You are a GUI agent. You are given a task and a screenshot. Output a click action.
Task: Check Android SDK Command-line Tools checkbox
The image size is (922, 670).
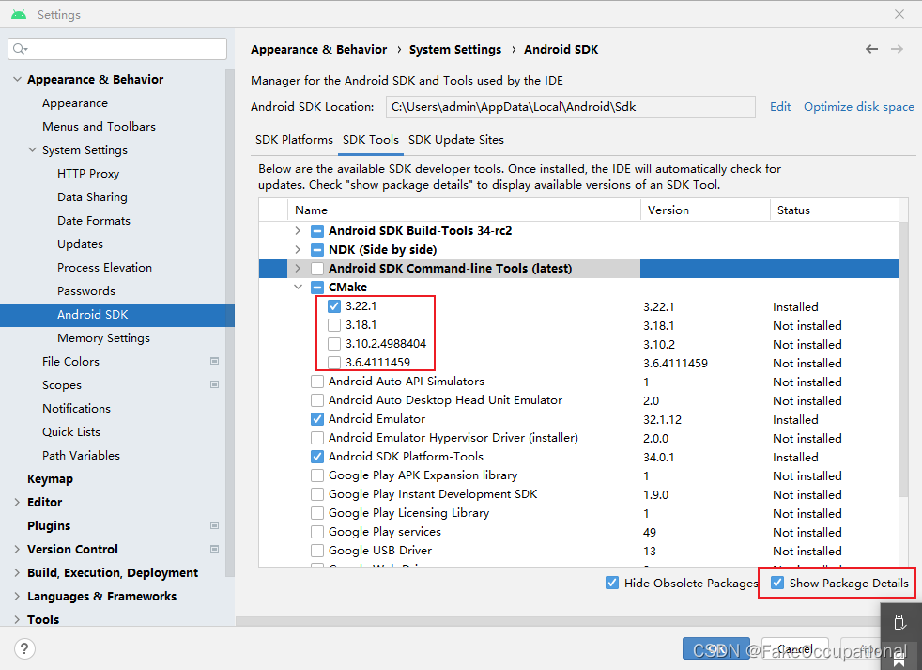tap(317, 269)
